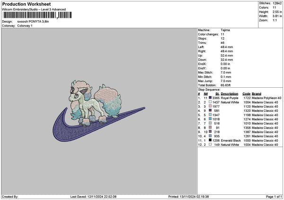Viewport: 284px width, 200px height.
Task: Click the 'Created By:' footer label
Action: 10,197
